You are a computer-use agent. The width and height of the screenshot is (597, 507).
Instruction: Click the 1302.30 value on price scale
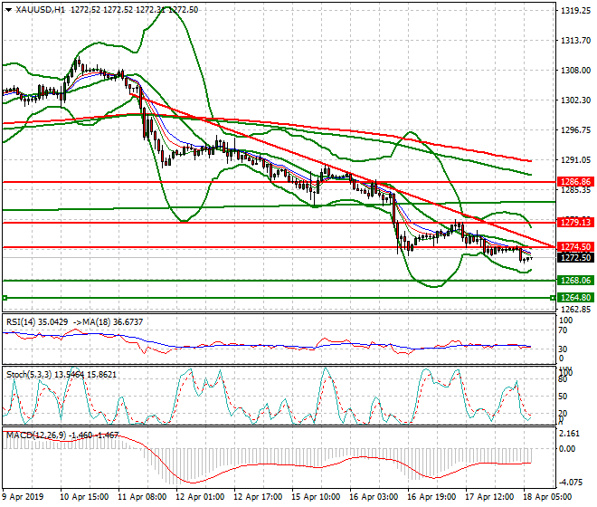(x=574, y=100)
